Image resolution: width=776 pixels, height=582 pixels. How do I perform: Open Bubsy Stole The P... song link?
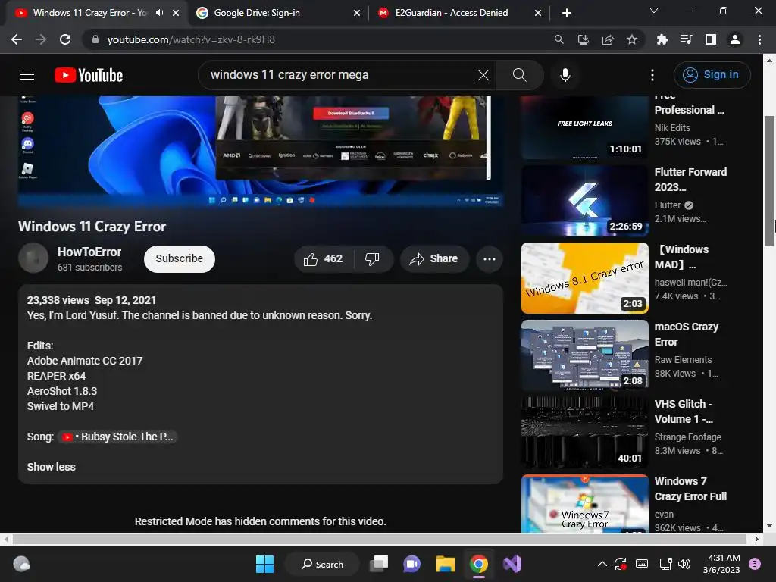[x=118, y=436]
